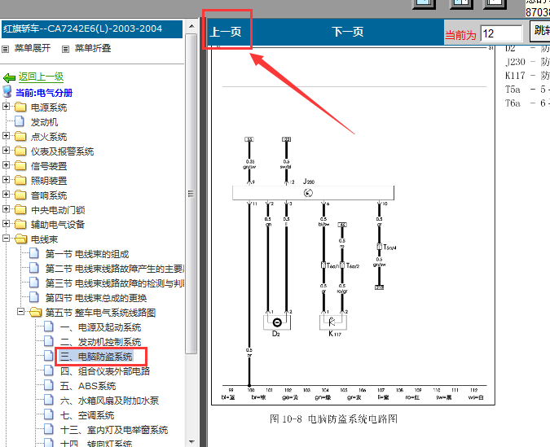
Task: Go to the next page 下一页
Action: coord(348,32)
